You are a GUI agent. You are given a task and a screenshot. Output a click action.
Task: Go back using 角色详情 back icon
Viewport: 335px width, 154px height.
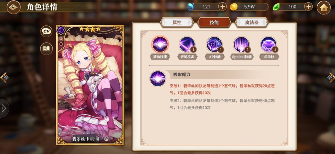(14, 7)
